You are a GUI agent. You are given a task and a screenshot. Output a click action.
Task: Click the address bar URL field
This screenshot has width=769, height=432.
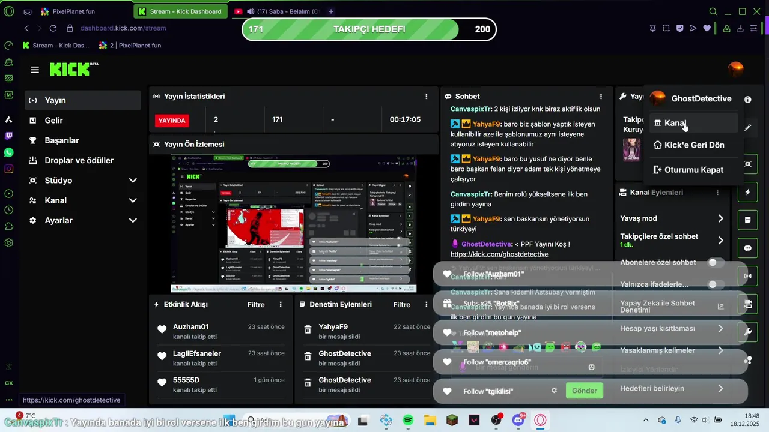pyautogui.click(x=123, y=28)
